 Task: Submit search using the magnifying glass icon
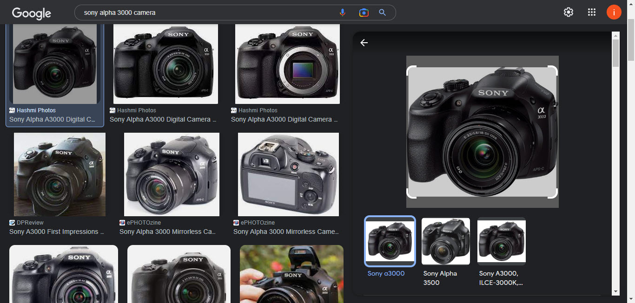(x=383, y=13)
